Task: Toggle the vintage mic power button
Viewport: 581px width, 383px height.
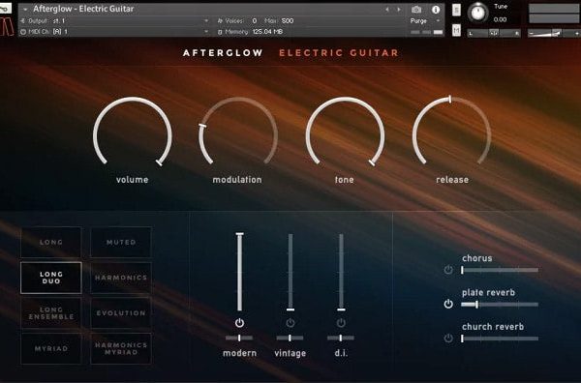Action: pyautogui.click(x=290, y=323)
